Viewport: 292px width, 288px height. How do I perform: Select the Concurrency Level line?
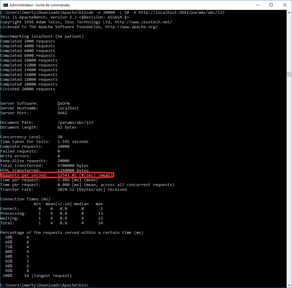tap(33, 137)
